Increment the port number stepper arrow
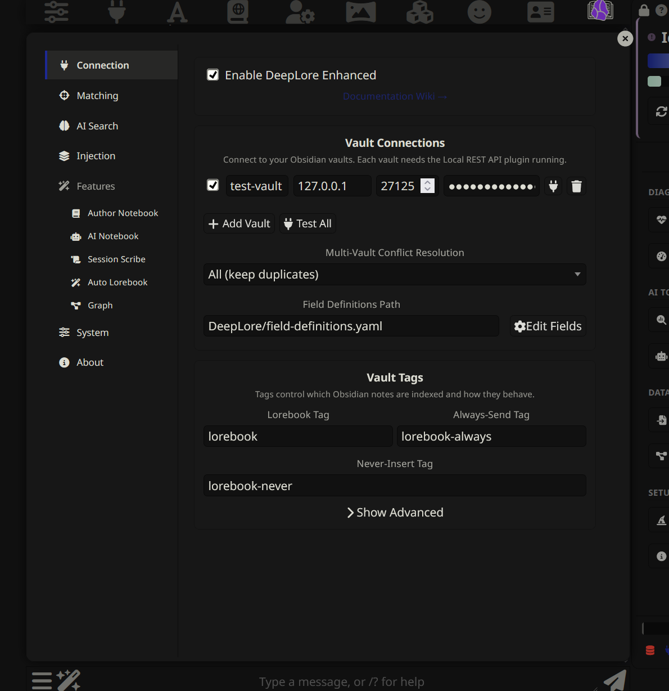This screenshot has width=669, height=691. click(428, 182)
